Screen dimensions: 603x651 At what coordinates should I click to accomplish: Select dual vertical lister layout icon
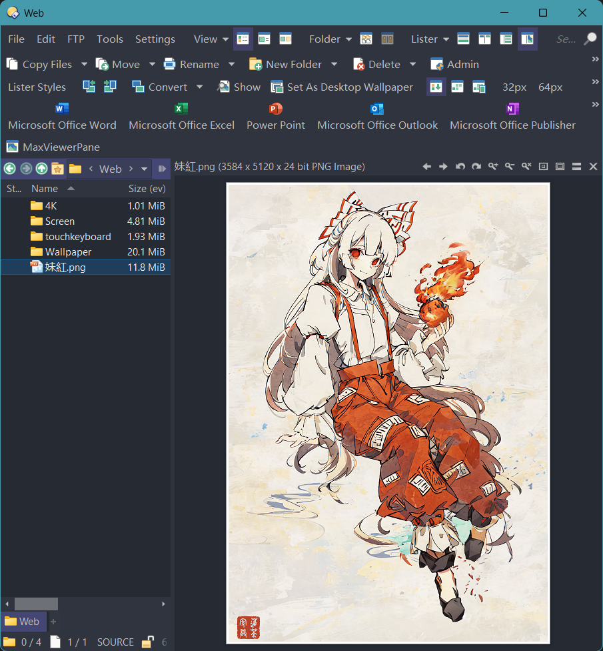click(484, 39)
